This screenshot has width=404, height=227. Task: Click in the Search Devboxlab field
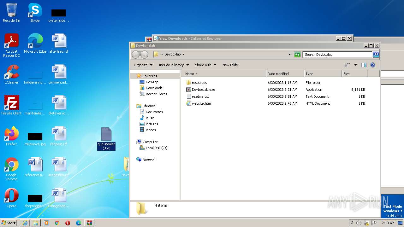click(337, 55)
